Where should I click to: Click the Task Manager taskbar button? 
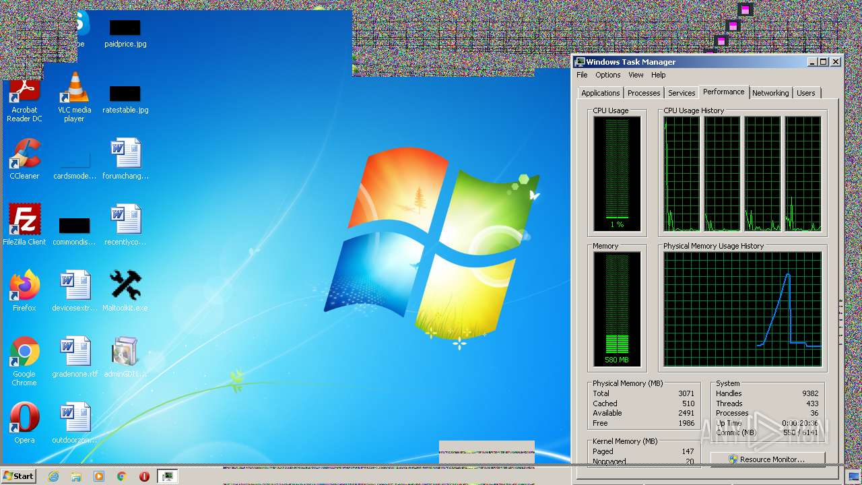167,476
